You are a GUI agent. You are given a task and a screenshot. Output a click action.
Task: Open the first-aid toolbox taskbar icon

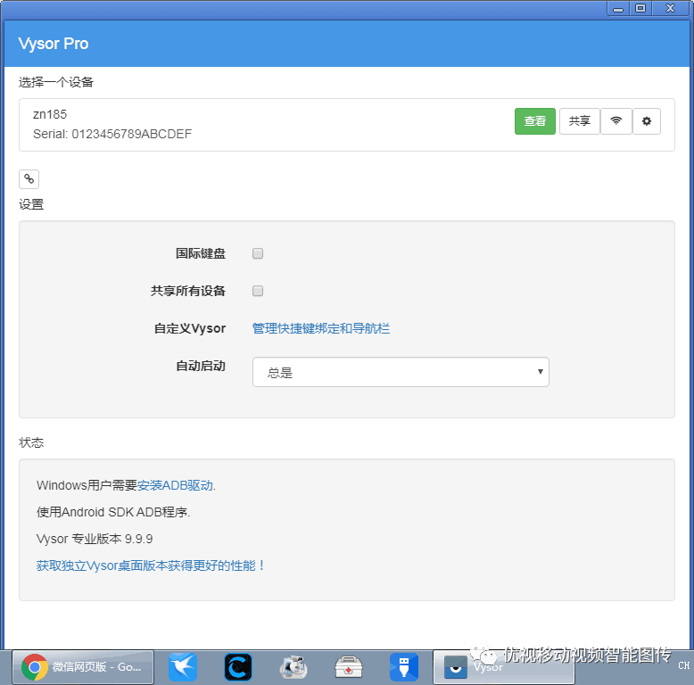(x=348, y=667)
